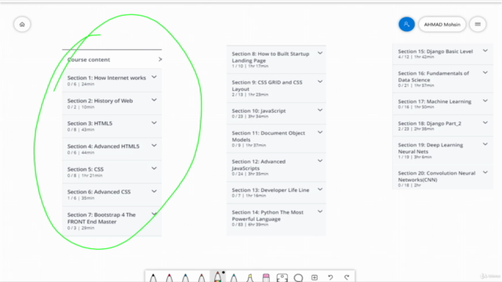Click 'Section 8: How to Built Startup' title
Viewport: 502px width, 282px height.
[271, 57]
